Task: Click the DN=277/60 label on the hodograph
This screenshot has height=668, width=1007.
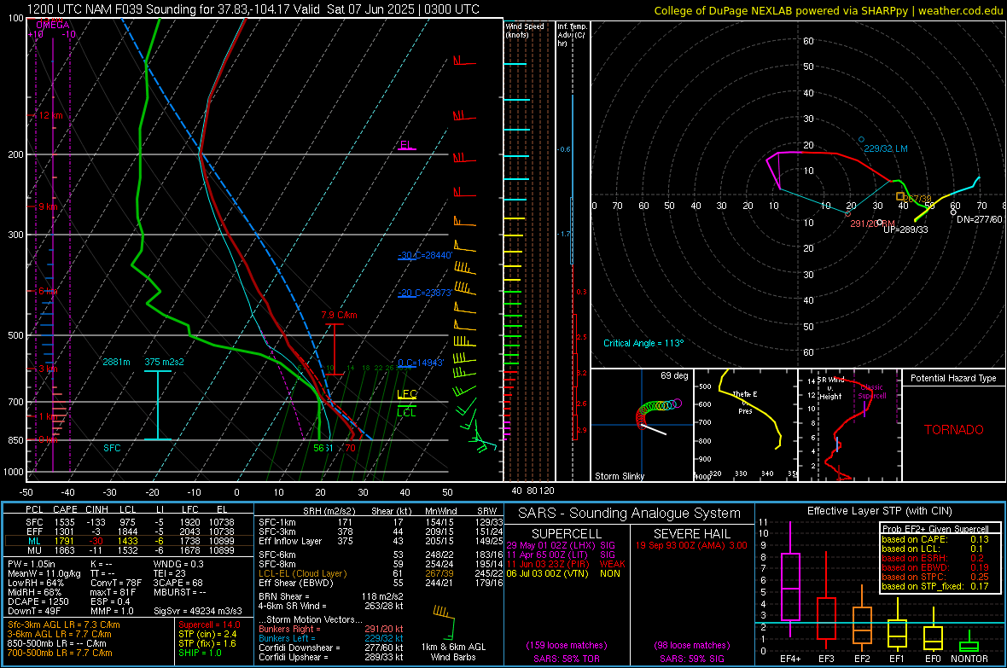Action: pyautogui.click(x=979, y=219)
